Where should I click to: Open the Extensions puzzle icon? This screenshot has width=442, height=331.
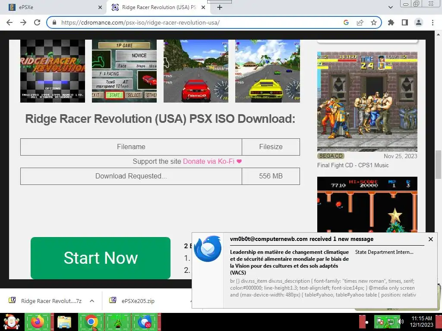391,22
